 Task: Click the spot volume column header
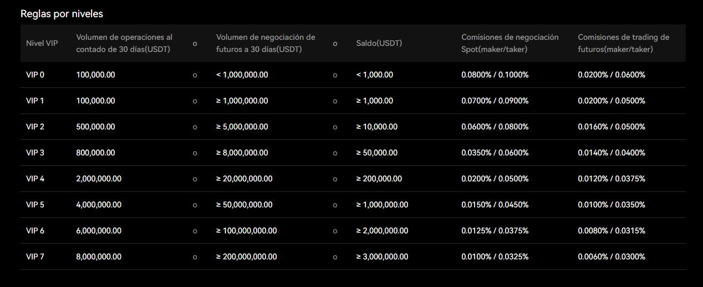(124, 43)
